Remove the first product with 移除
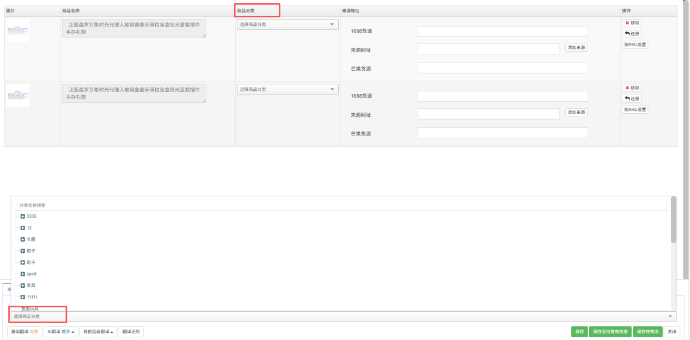The width and height of the screenshot is (690, 340). pyautogui.click(x=632, y=23)
